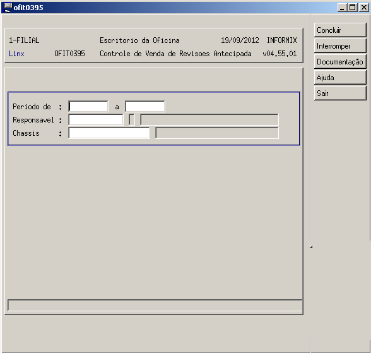The image size is (371, 353).
Task: Exit using the Sair button
Action: (x=340, y=93)
